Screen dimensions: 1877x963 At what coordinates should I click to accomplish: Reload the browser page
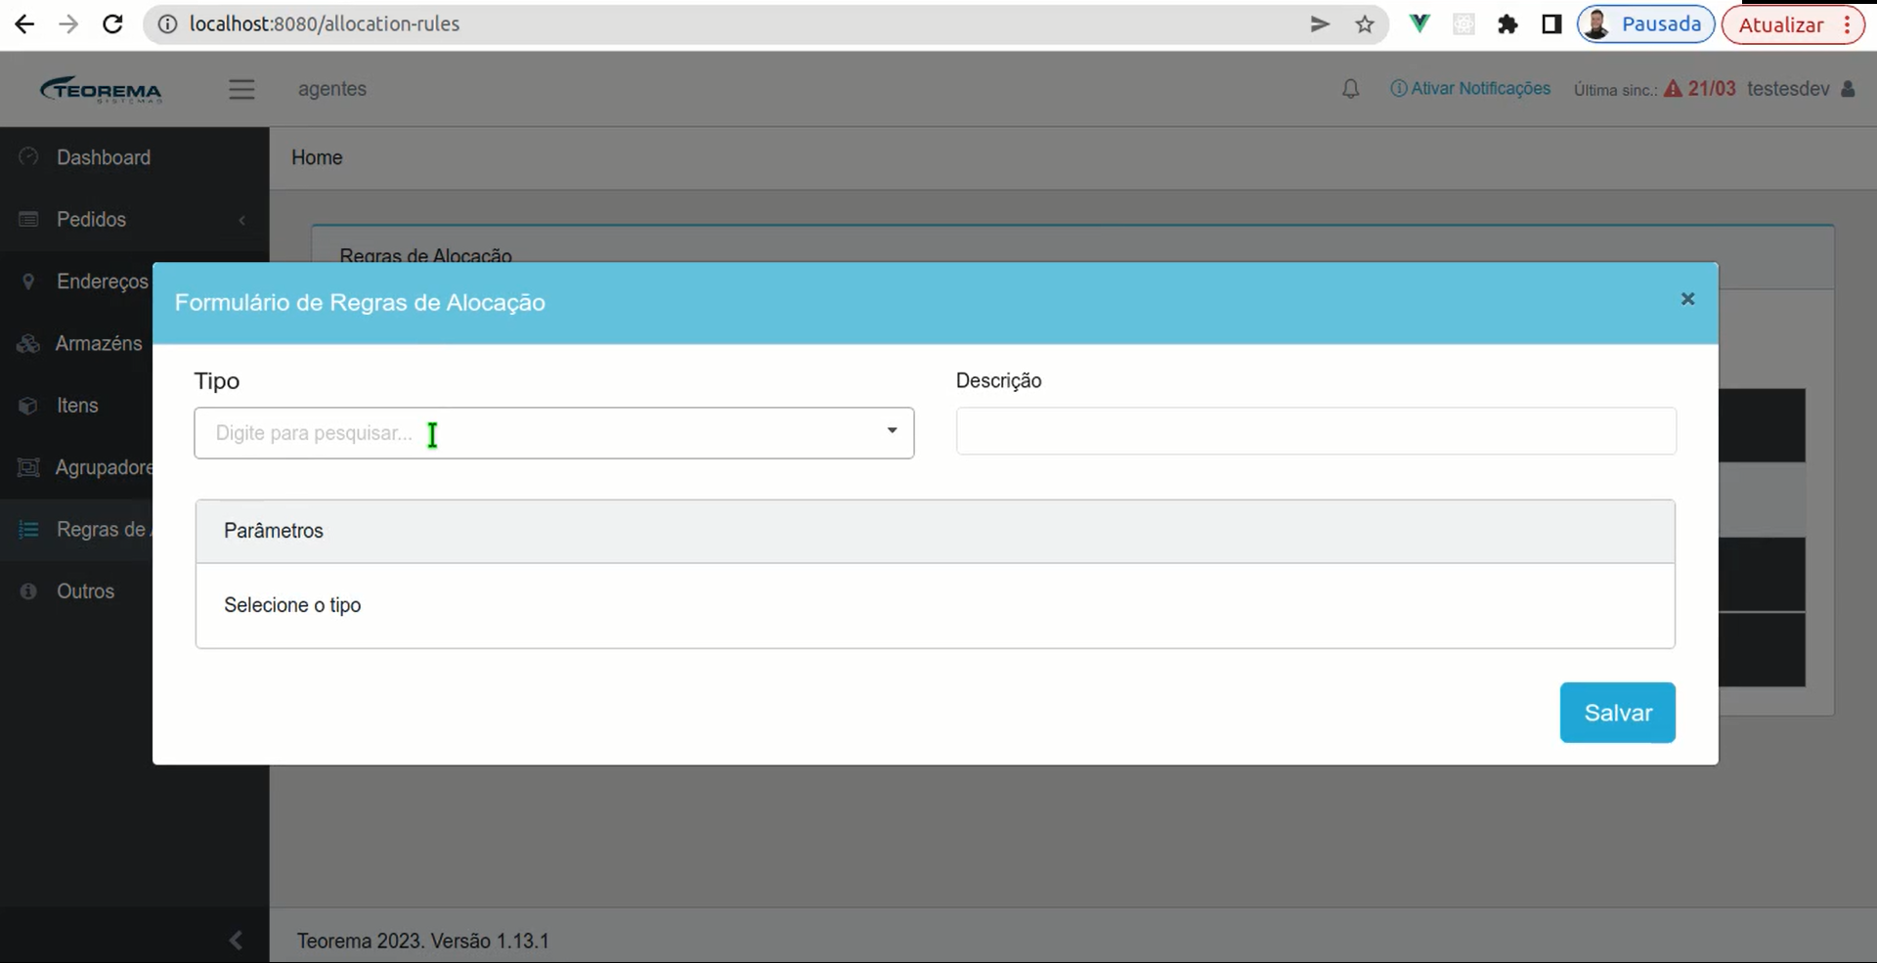tap(112, 24)
